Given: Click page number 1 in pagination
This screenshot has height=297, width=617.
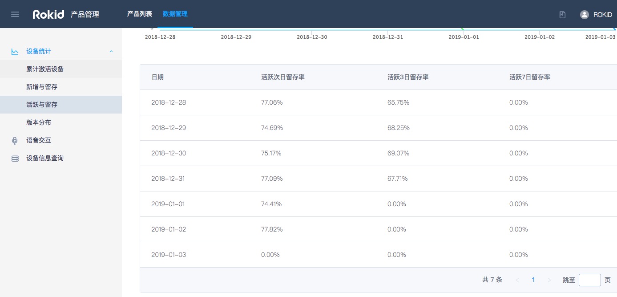Looking at the screenshot, I should pos(533,280).
